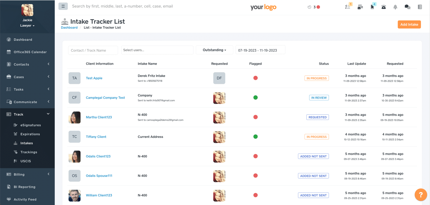430x205 pixels.
Task: Go to USCIS under Track
Action: 25,161
